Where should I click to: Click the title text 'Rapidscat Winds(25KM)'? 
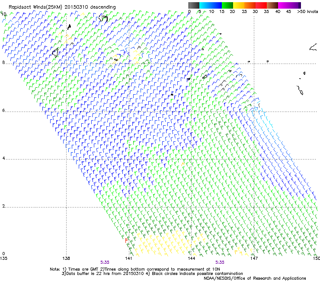tap(35, 7)
